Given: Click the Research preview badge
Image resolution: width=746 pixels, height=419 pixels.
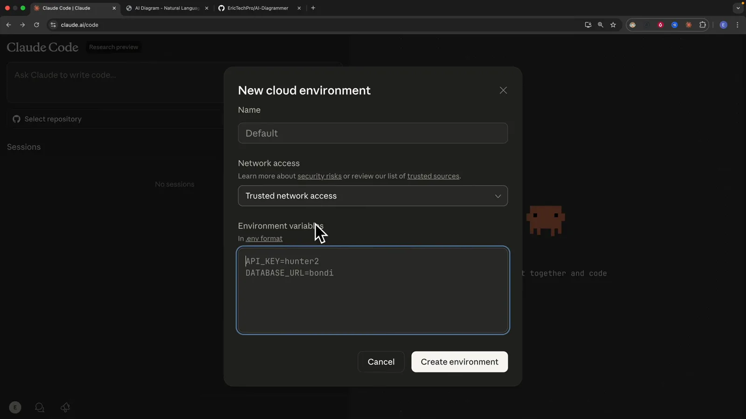Looking at the screenshot, I should [x=113, y=47].
